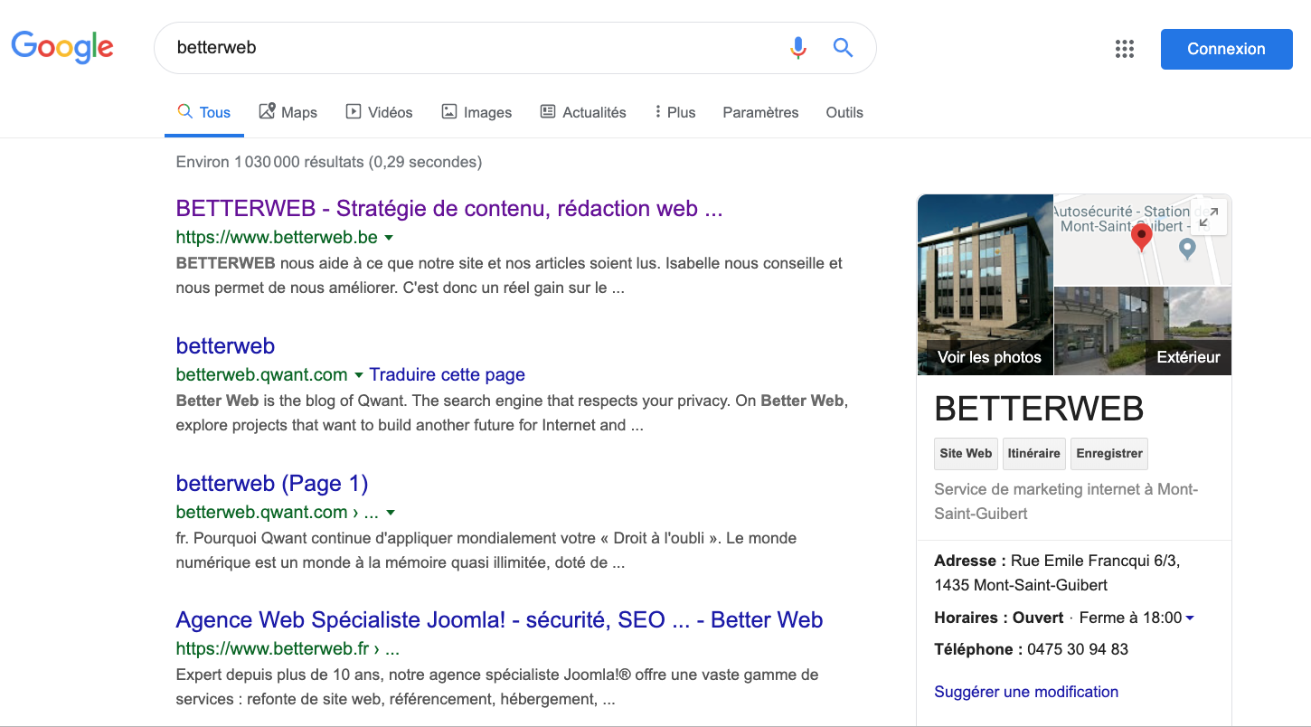This screenshot has width=1311, height=727.
Task: Open the Plus menu
Action: click(675, 112)
